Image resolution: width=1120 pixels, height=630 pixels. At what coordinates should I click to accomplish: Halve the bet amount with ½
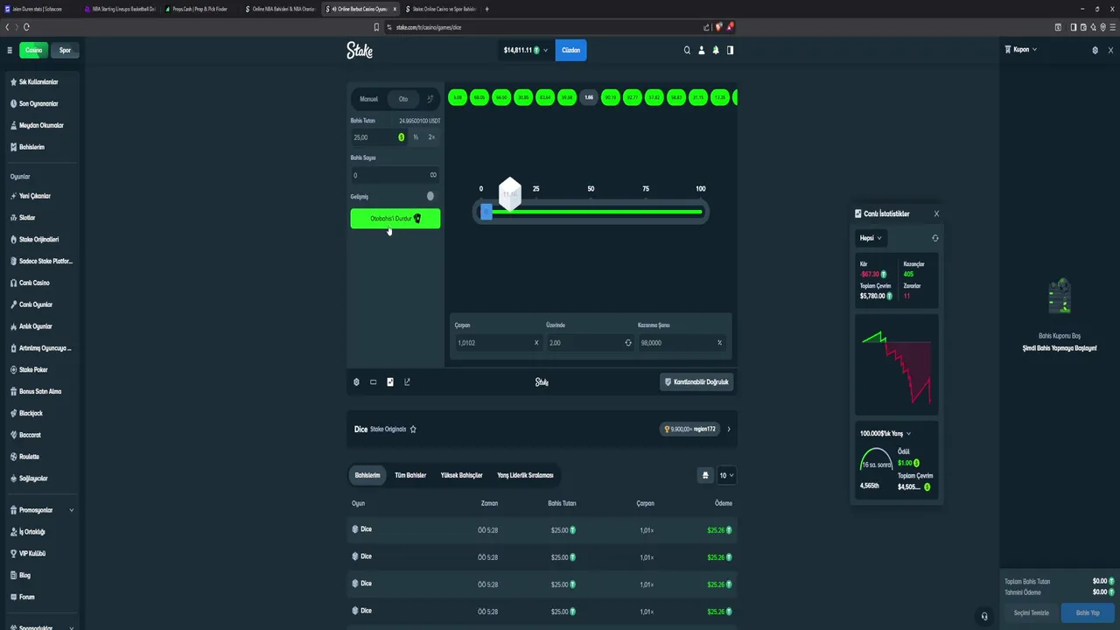point(416,137)
